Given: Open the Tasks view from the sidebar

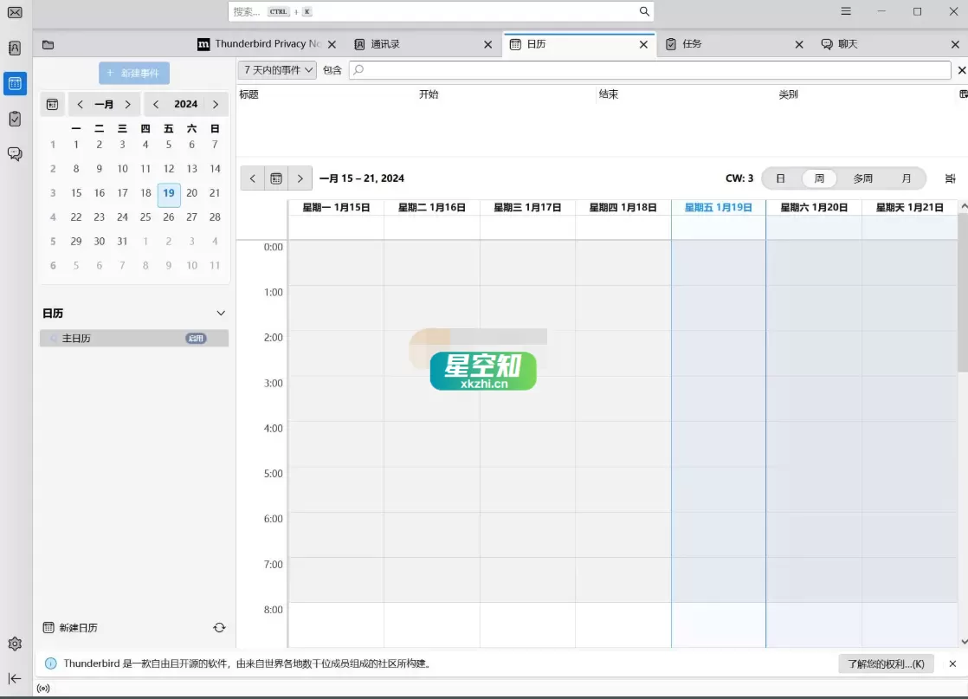Looking at the screenshot, I should 14,119.
